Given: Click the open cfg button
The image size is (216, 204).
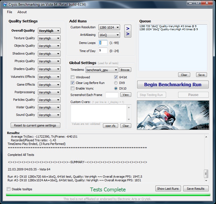Looking at the screenshot, I should point(110,126).
